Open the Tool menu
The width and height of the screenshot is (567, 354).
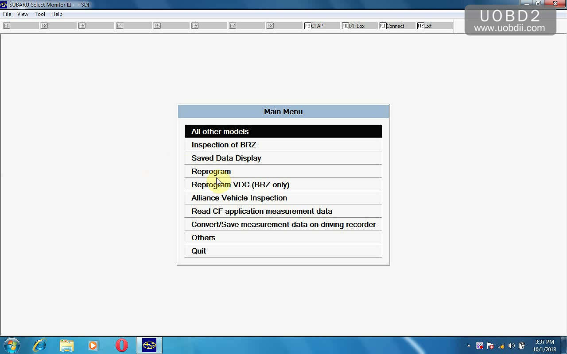pos(40,14)
